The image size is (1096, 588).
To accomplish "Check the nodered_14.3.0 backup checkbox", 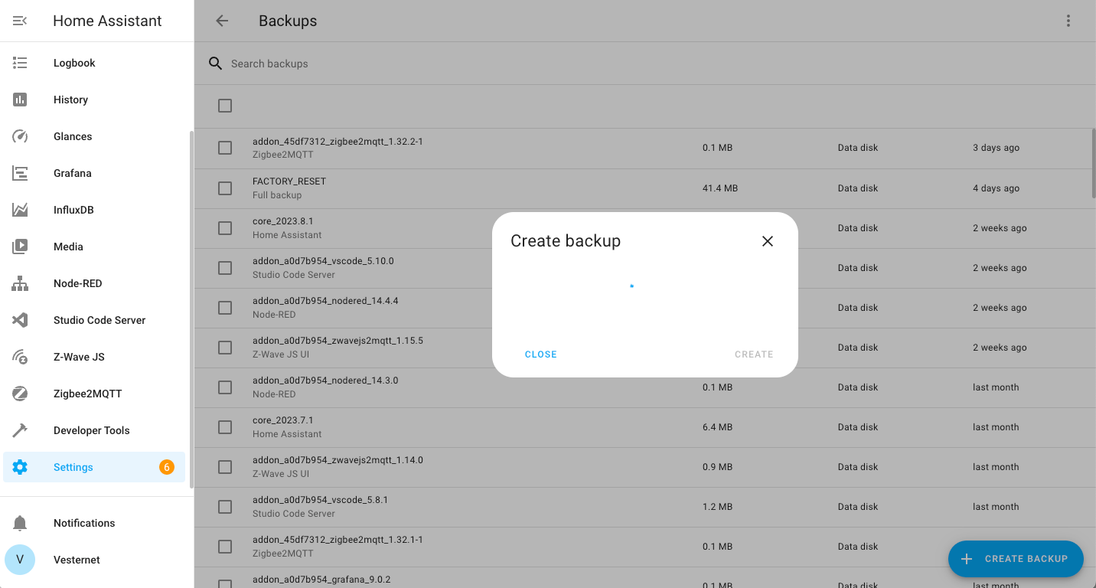I will 225,387.
